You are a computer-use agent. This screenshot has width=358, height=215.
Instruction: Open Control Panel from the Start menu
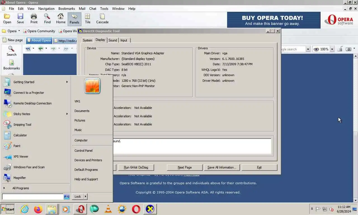click(83, 151)
